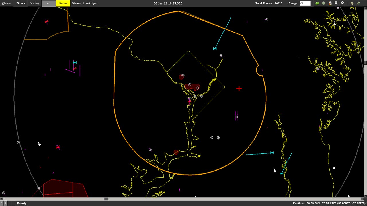Select the circled-X marker on left gray arc
Viewport: 367px width, 206px height.
[18, 142]
